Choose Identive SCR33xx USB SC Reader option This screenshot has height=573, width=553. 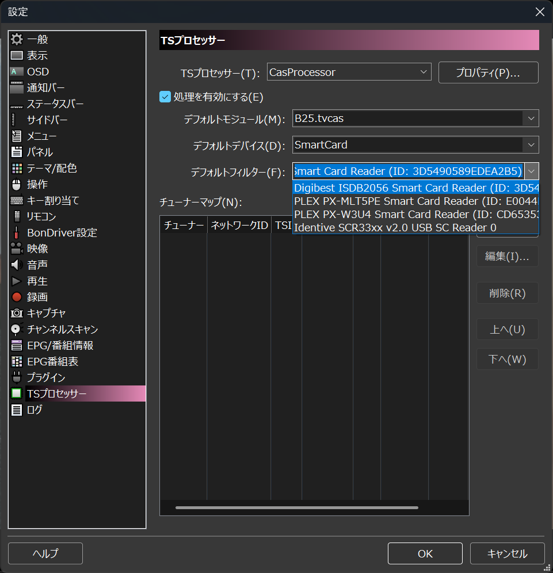pyautogui.click(x=416, y=227)
